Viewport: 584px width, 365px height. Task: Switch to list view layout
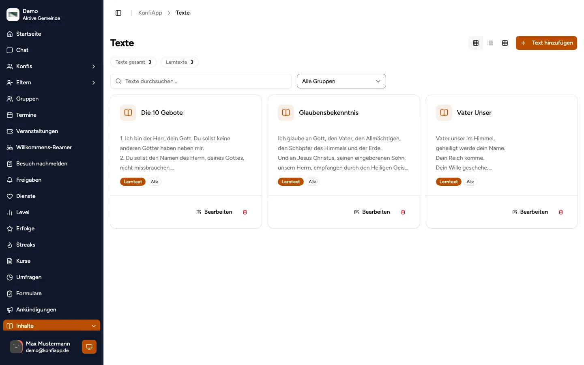(x=490, y=43)
